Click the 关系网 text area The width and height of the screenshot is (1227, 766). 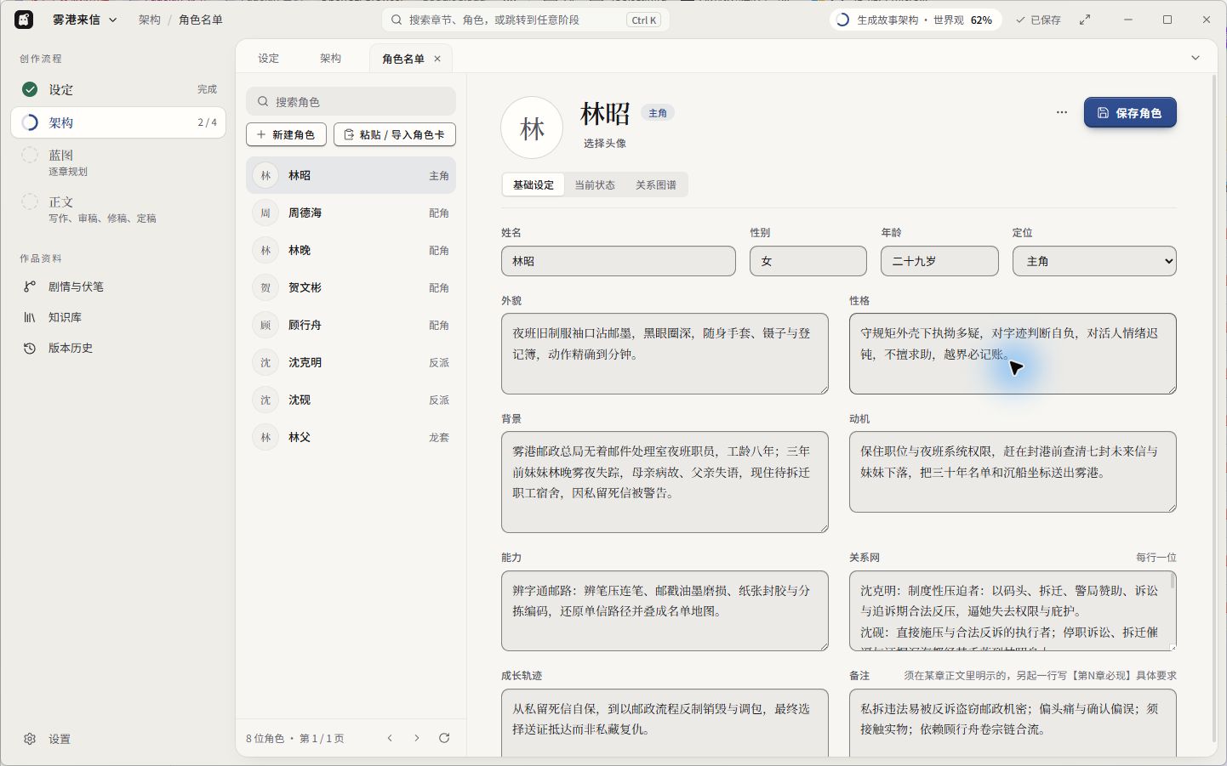coord(1013,610)
